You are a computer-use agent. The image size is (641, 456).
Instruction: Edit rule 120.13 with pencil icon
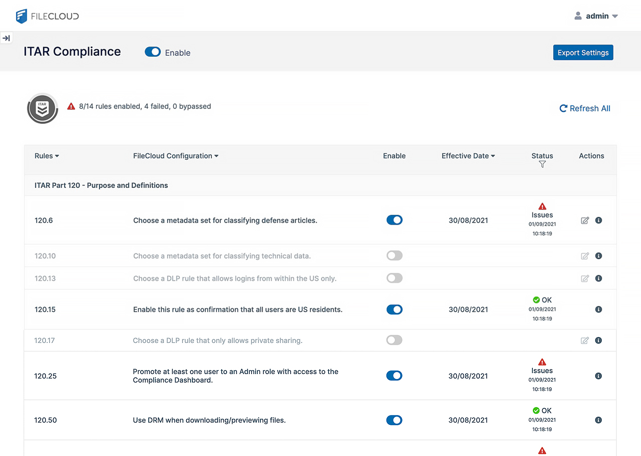tap(585, 278)
